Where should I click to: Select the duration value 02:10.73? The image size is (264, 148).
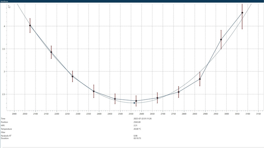[x=137, y=138]
